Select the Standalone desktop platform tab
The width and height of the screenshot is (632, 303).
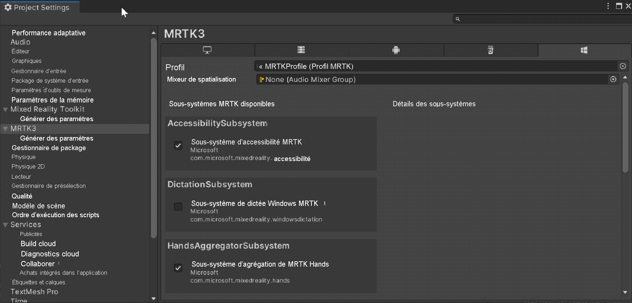[207, 50]
